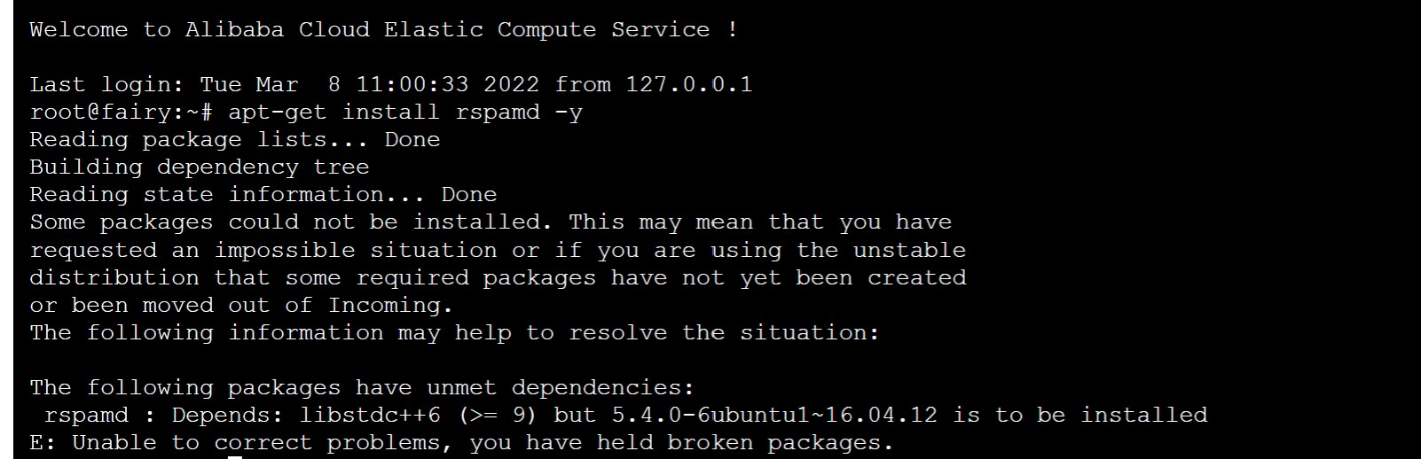Click the "unstable" word in the output
This screenshot has width=1421, height=459.
click(909, 251)
